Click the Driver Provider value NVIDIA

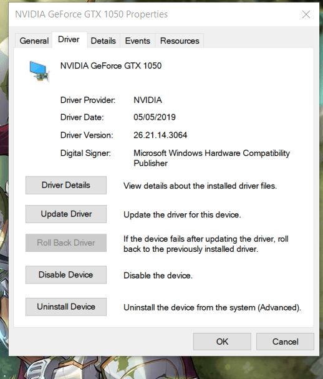[x=148, y=100]
